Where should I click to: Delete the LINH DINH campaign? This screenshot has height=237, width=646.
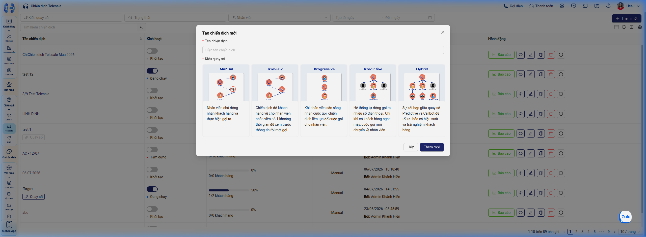(x=551, y=114)
